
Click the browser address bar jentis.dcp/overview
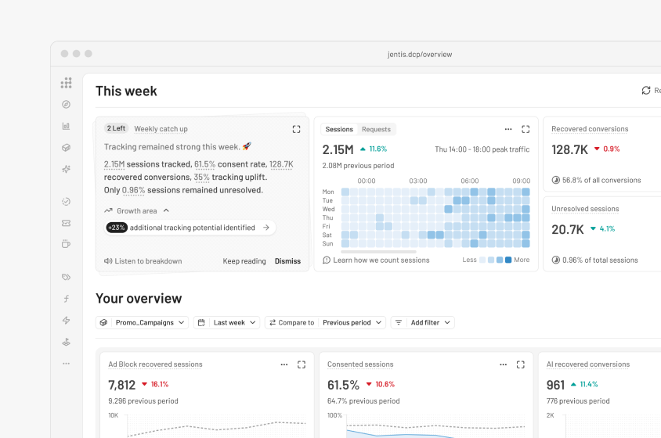[420, 54]
